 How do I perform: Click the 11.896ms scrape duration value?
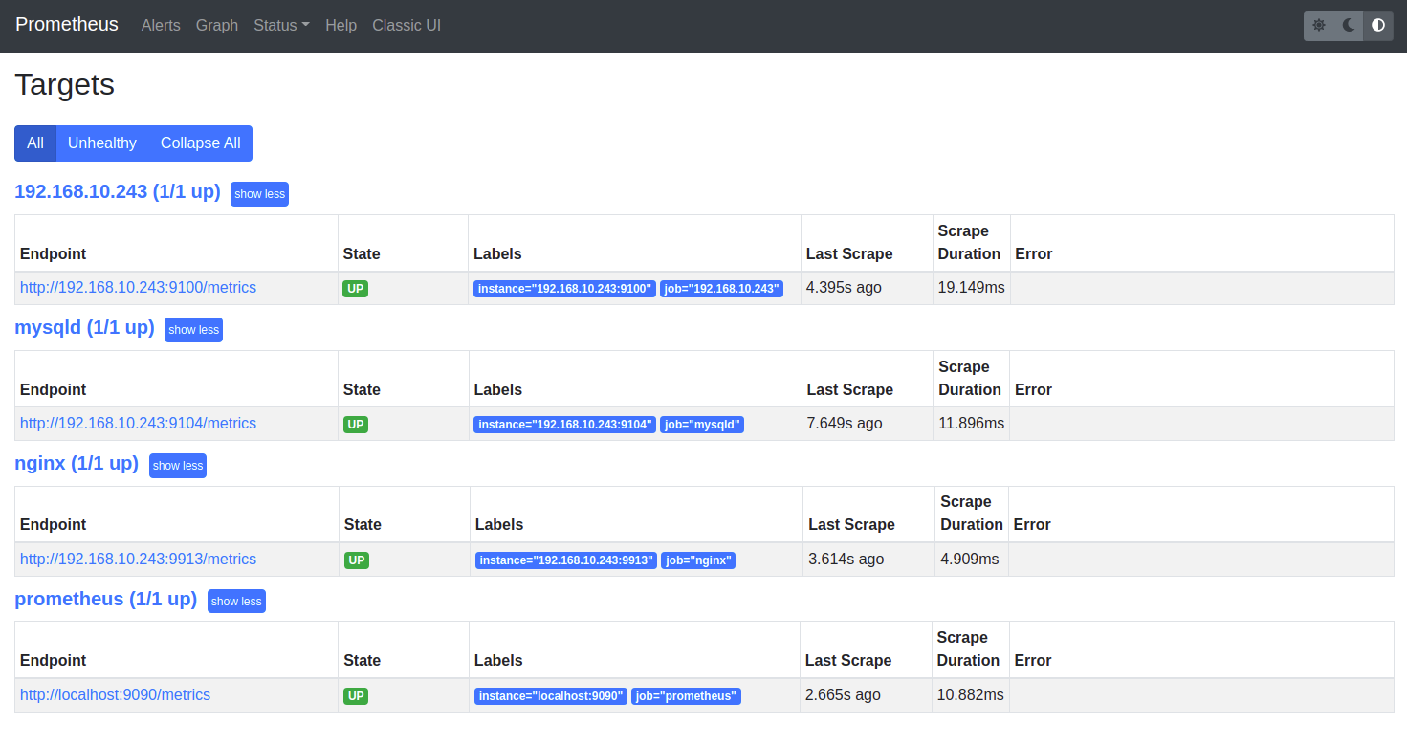(972, 423)
